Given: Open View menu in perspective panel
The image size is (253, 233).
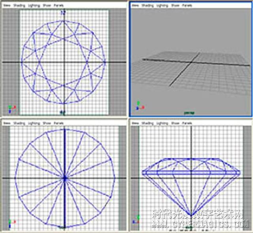Looking at the screenshot, I should coord(135,6).
